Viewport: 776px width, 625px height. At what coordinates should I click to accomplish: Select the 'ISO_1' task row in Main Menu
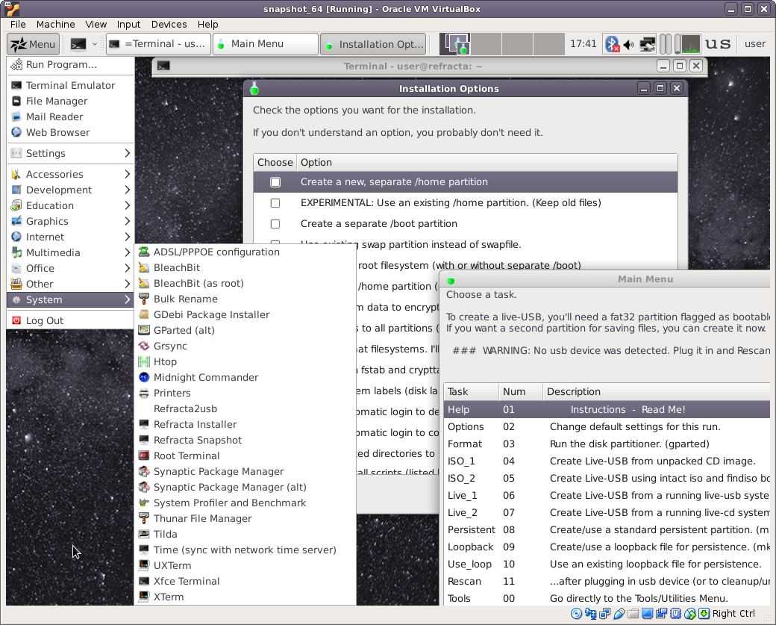(x=607, y=461)
